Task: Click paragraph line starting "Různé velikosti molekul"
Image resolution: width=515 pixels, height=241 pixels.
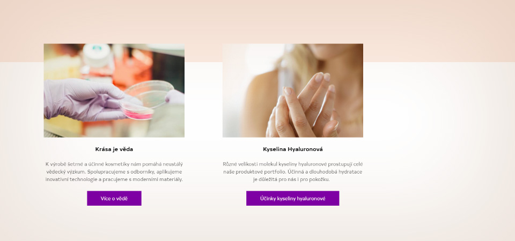Action: [293, 164]
